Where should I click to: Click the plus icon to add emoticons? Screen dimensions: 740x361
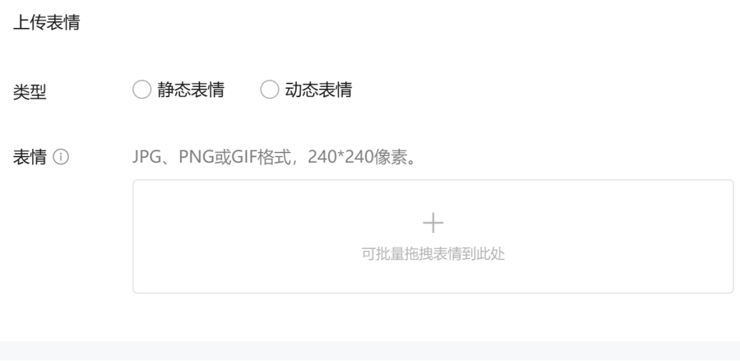pos(433,223)
